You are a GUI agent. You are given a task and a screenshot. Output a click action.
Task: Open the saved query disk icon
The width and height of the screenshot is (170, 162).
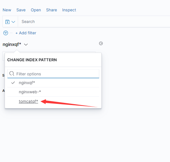7,22
